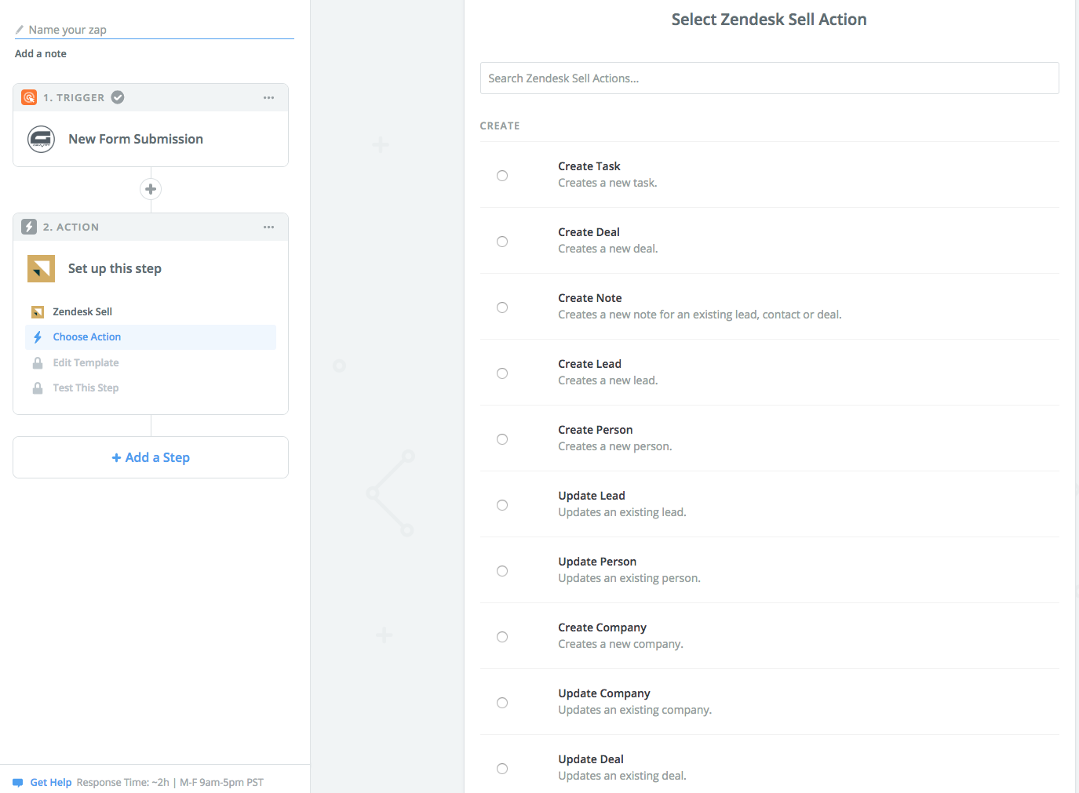
Task: Click the Select Zendesk Sell Action heading
Action: coord(769,20)
